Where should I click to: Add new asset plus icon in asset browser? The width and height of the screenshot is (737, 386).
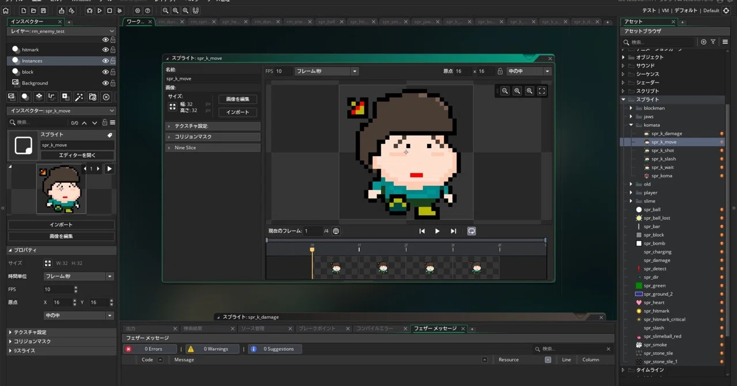(704, 42)
